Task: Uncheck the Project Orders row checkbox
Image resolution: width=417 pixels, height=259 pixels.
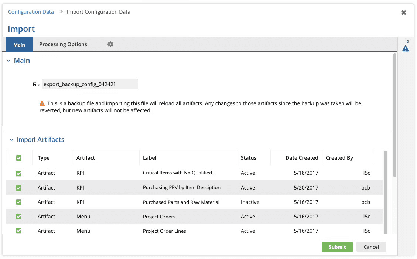Action: coord(18,216)
